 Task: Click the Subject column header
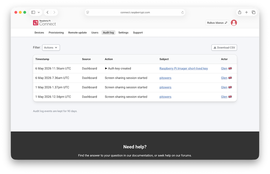pyautogui.click(x=164, y=59)
